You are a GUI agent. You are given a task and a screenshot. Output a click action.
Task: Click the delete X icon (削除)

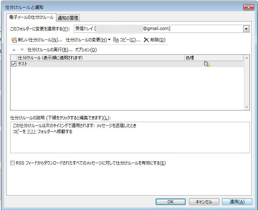146,40
